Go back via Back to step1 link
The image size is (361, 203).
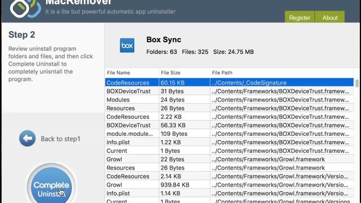coord(60,139)
